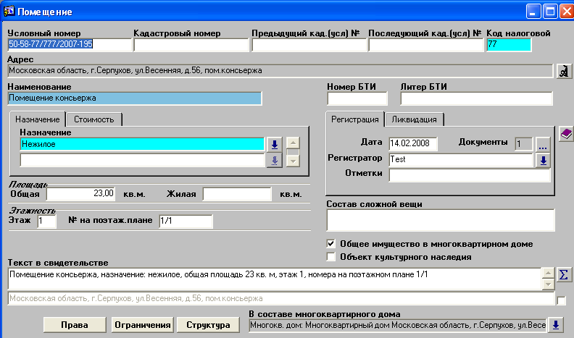Screen dimensions: 574x338
Task: Click the Последующий кад.(усл) № field
Action: click(426, 45)
